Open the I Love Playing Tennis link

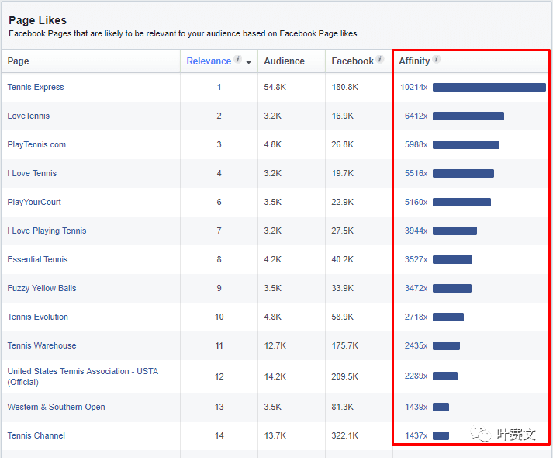[x=47, y=231]
